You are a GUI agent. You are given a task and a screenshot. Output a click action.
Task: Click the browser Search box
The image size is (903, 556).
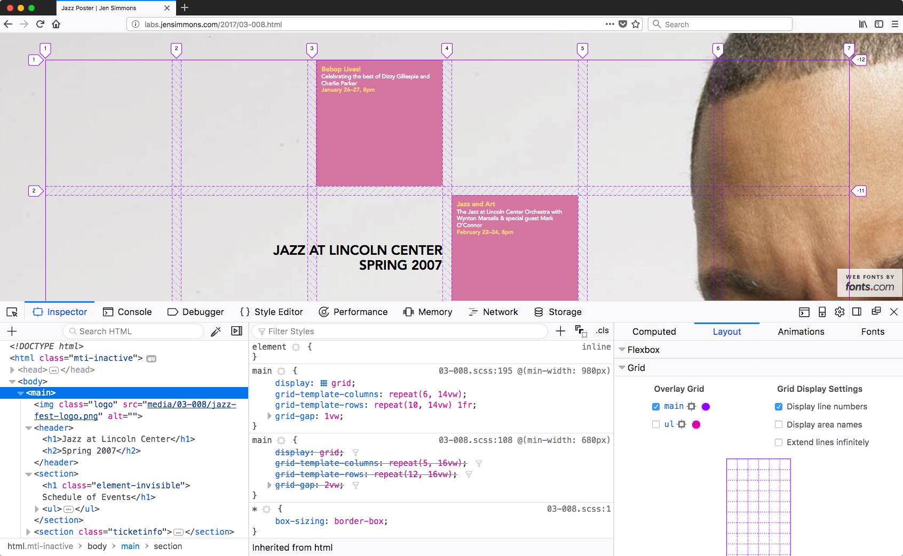[720, 24]
